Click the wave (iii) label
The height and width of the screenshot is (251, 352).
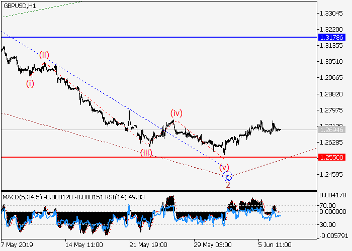point(146,152)
